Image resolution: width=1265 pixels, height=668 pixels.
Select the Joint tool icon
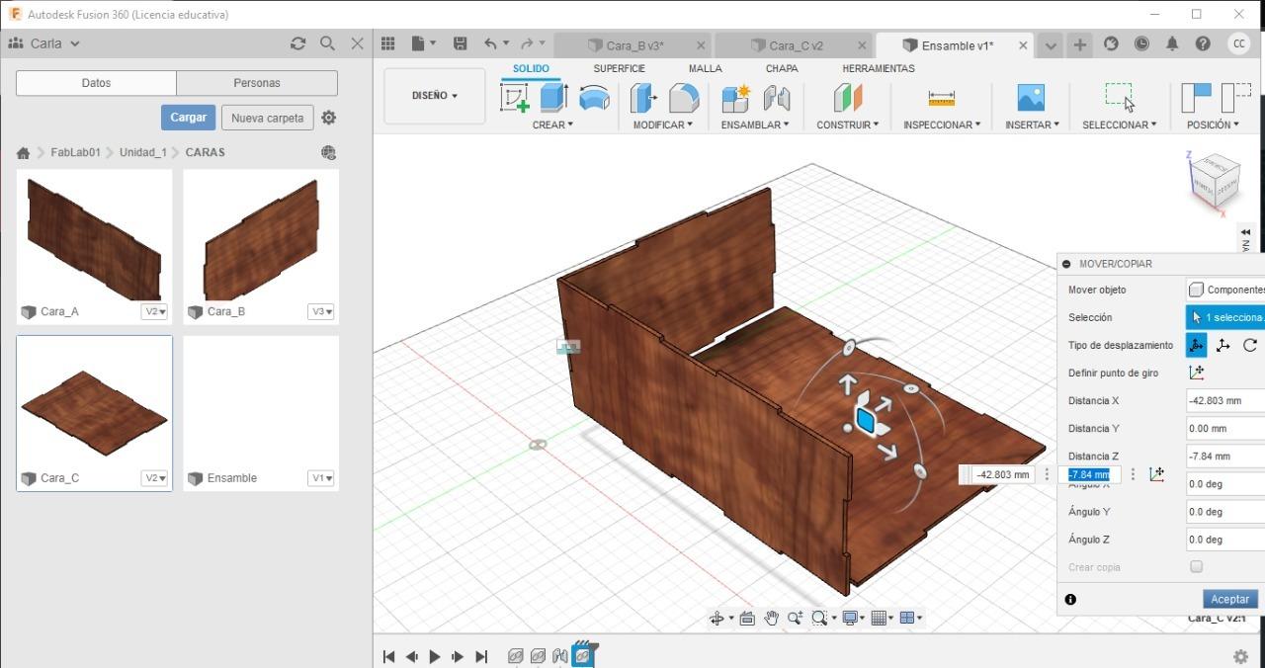(777, 98)
